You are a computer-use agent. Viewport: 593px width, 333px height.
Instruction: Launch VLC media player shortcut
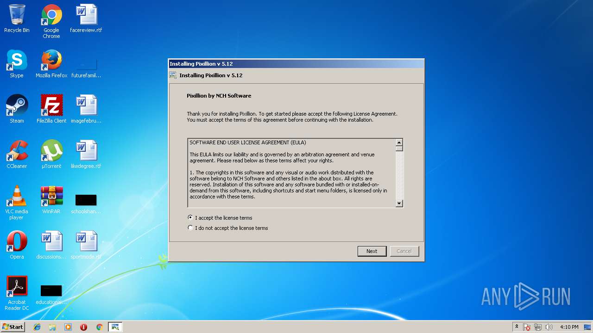[17, 203]
